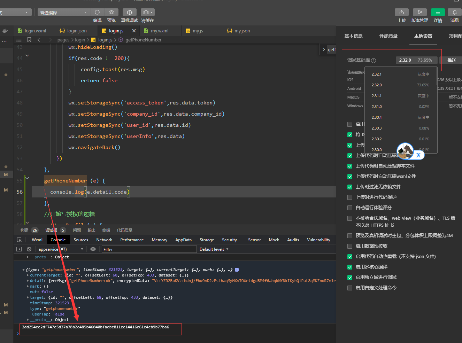462x343 pixels.
Task: Uncheck 启用多核心编译 checkbox
Action: tap(350, 267)
